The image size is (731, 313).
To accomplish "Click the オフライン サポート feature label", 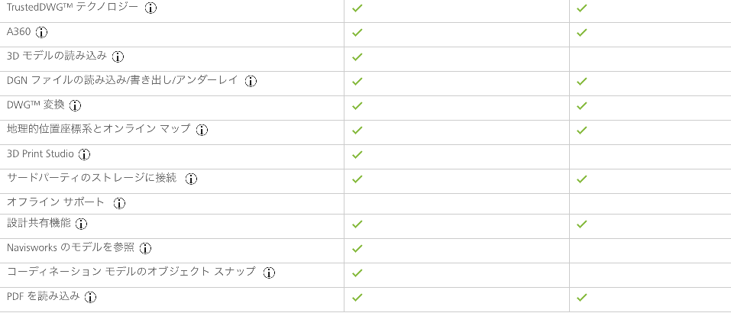I will (56, 202).
